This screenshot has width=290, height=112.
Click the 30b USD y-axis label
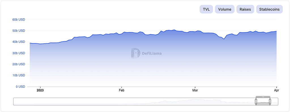18,53
